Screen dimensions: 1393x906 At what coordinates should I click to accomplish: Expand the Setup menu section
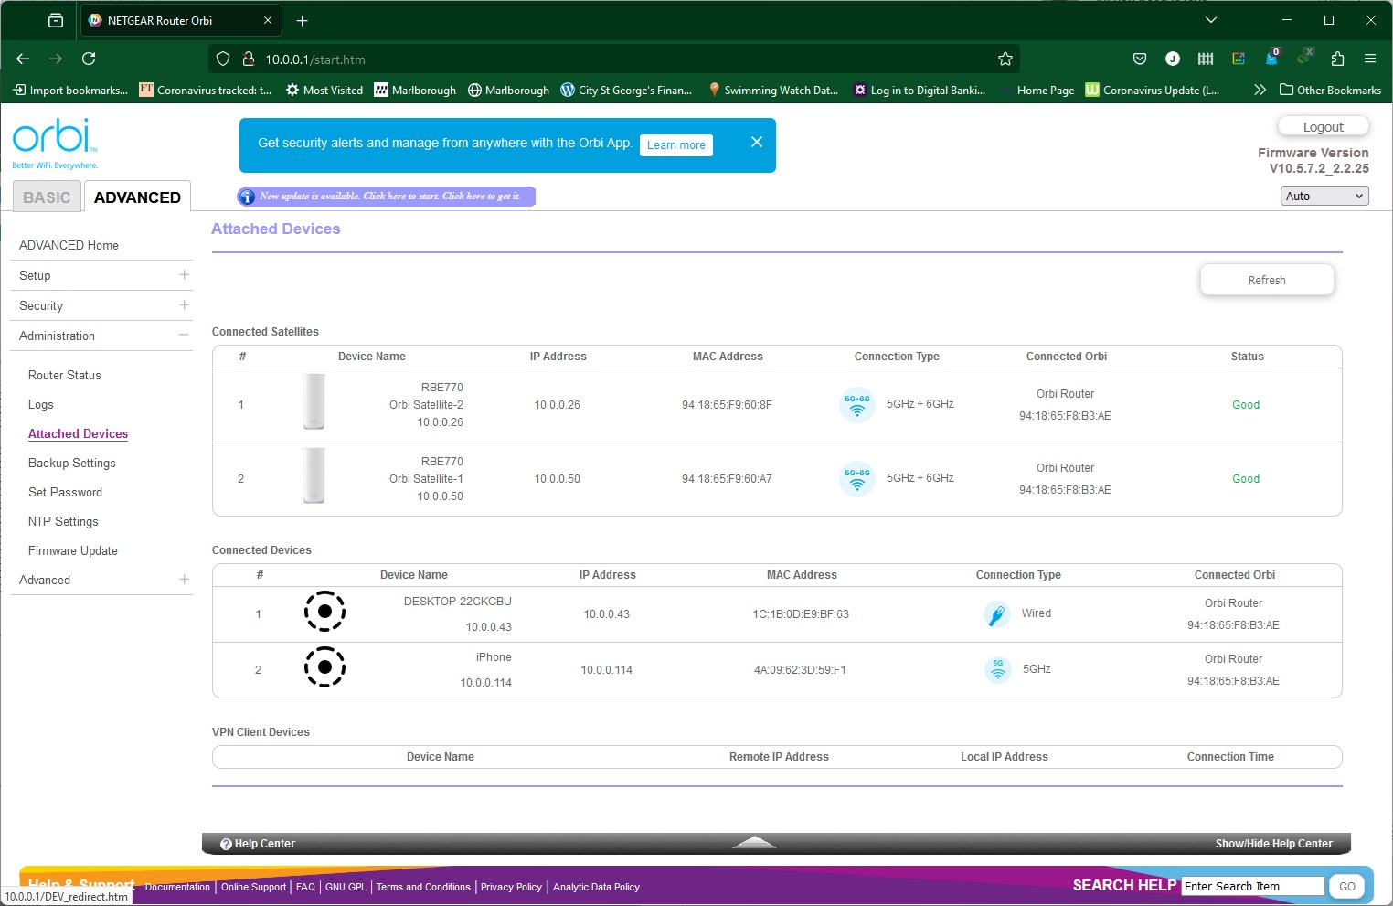click(184, 275)
